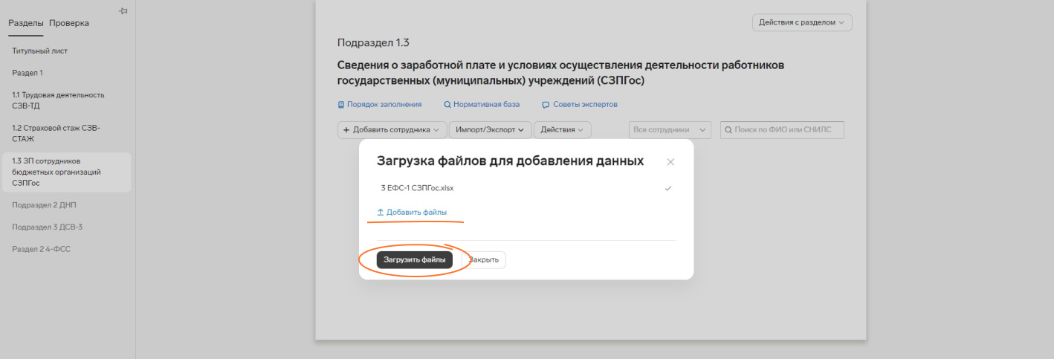Screen dimensions: 1054x359
Task: Expand the Добавить сотрудника dropdown
Action: 392,130
